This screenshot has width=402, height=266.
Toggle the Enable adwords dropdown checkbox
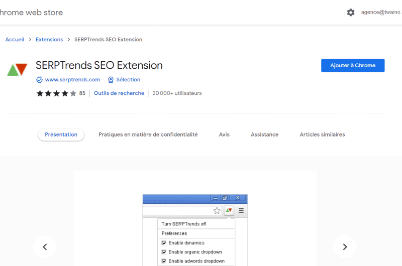164,261
